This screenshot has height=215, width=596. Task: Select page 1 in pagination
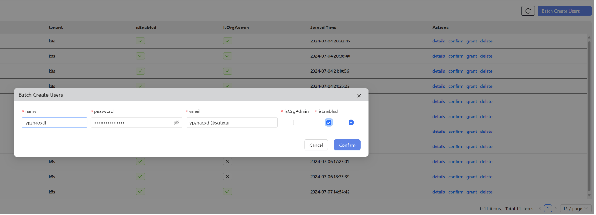(548, 208)
